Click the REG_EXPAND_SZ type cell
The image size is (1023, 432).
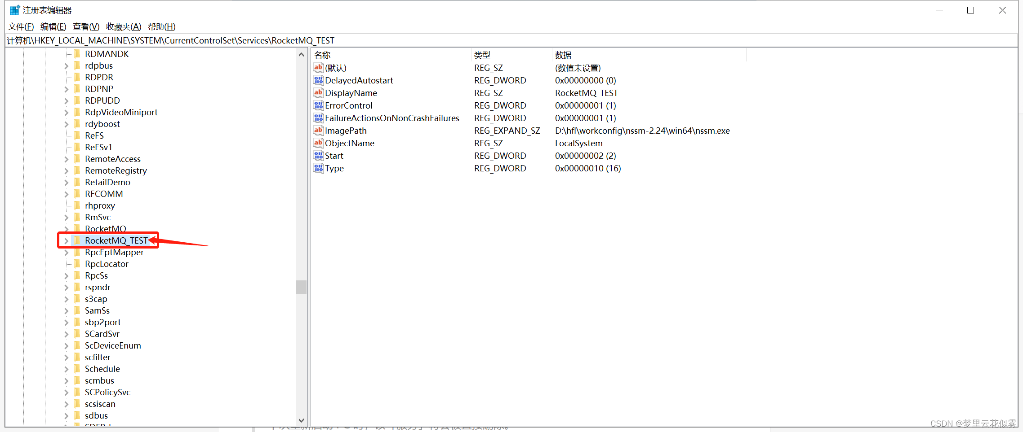[x=507, y=131]
